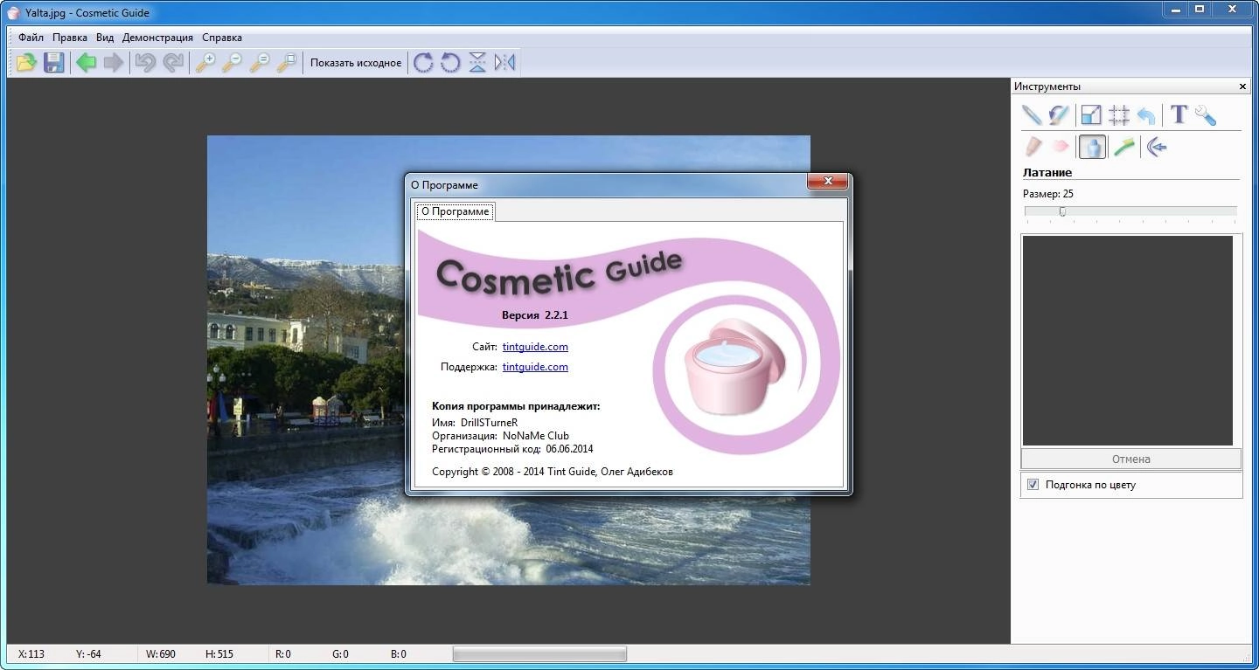Viewport: 1259px width, 670px height.
Task: Select the crop tool with dashed grid
Action: (1118, 115)
